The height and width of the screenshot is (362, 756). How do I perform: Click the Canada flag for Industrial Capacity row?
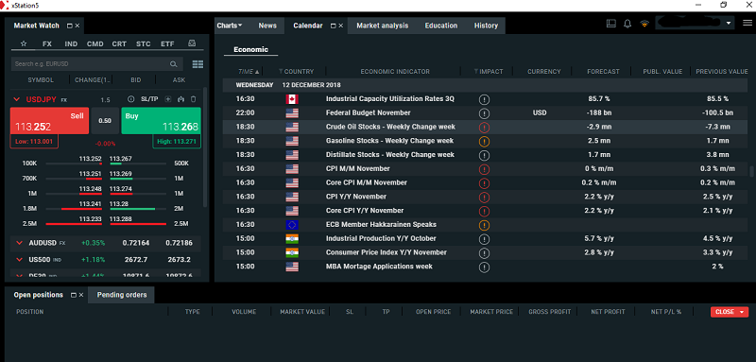click(292, 99)
